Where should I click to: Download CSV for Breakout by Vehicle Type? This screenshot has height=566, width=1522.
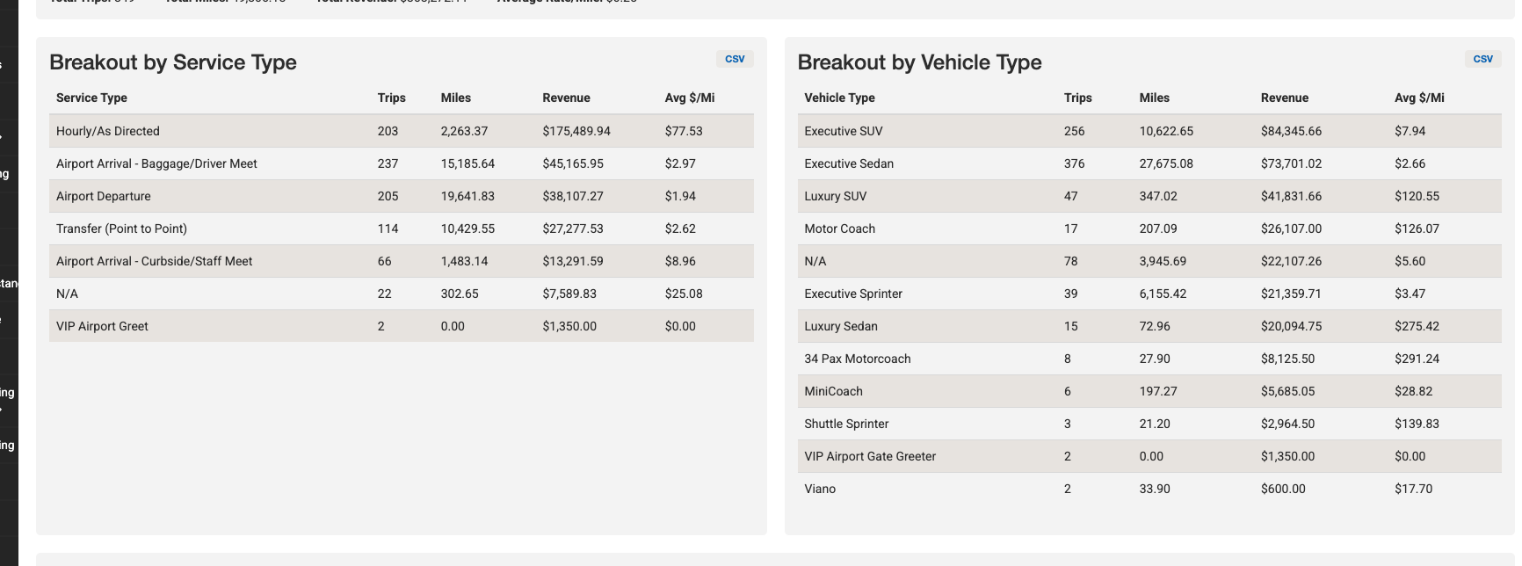point(1482,59)
